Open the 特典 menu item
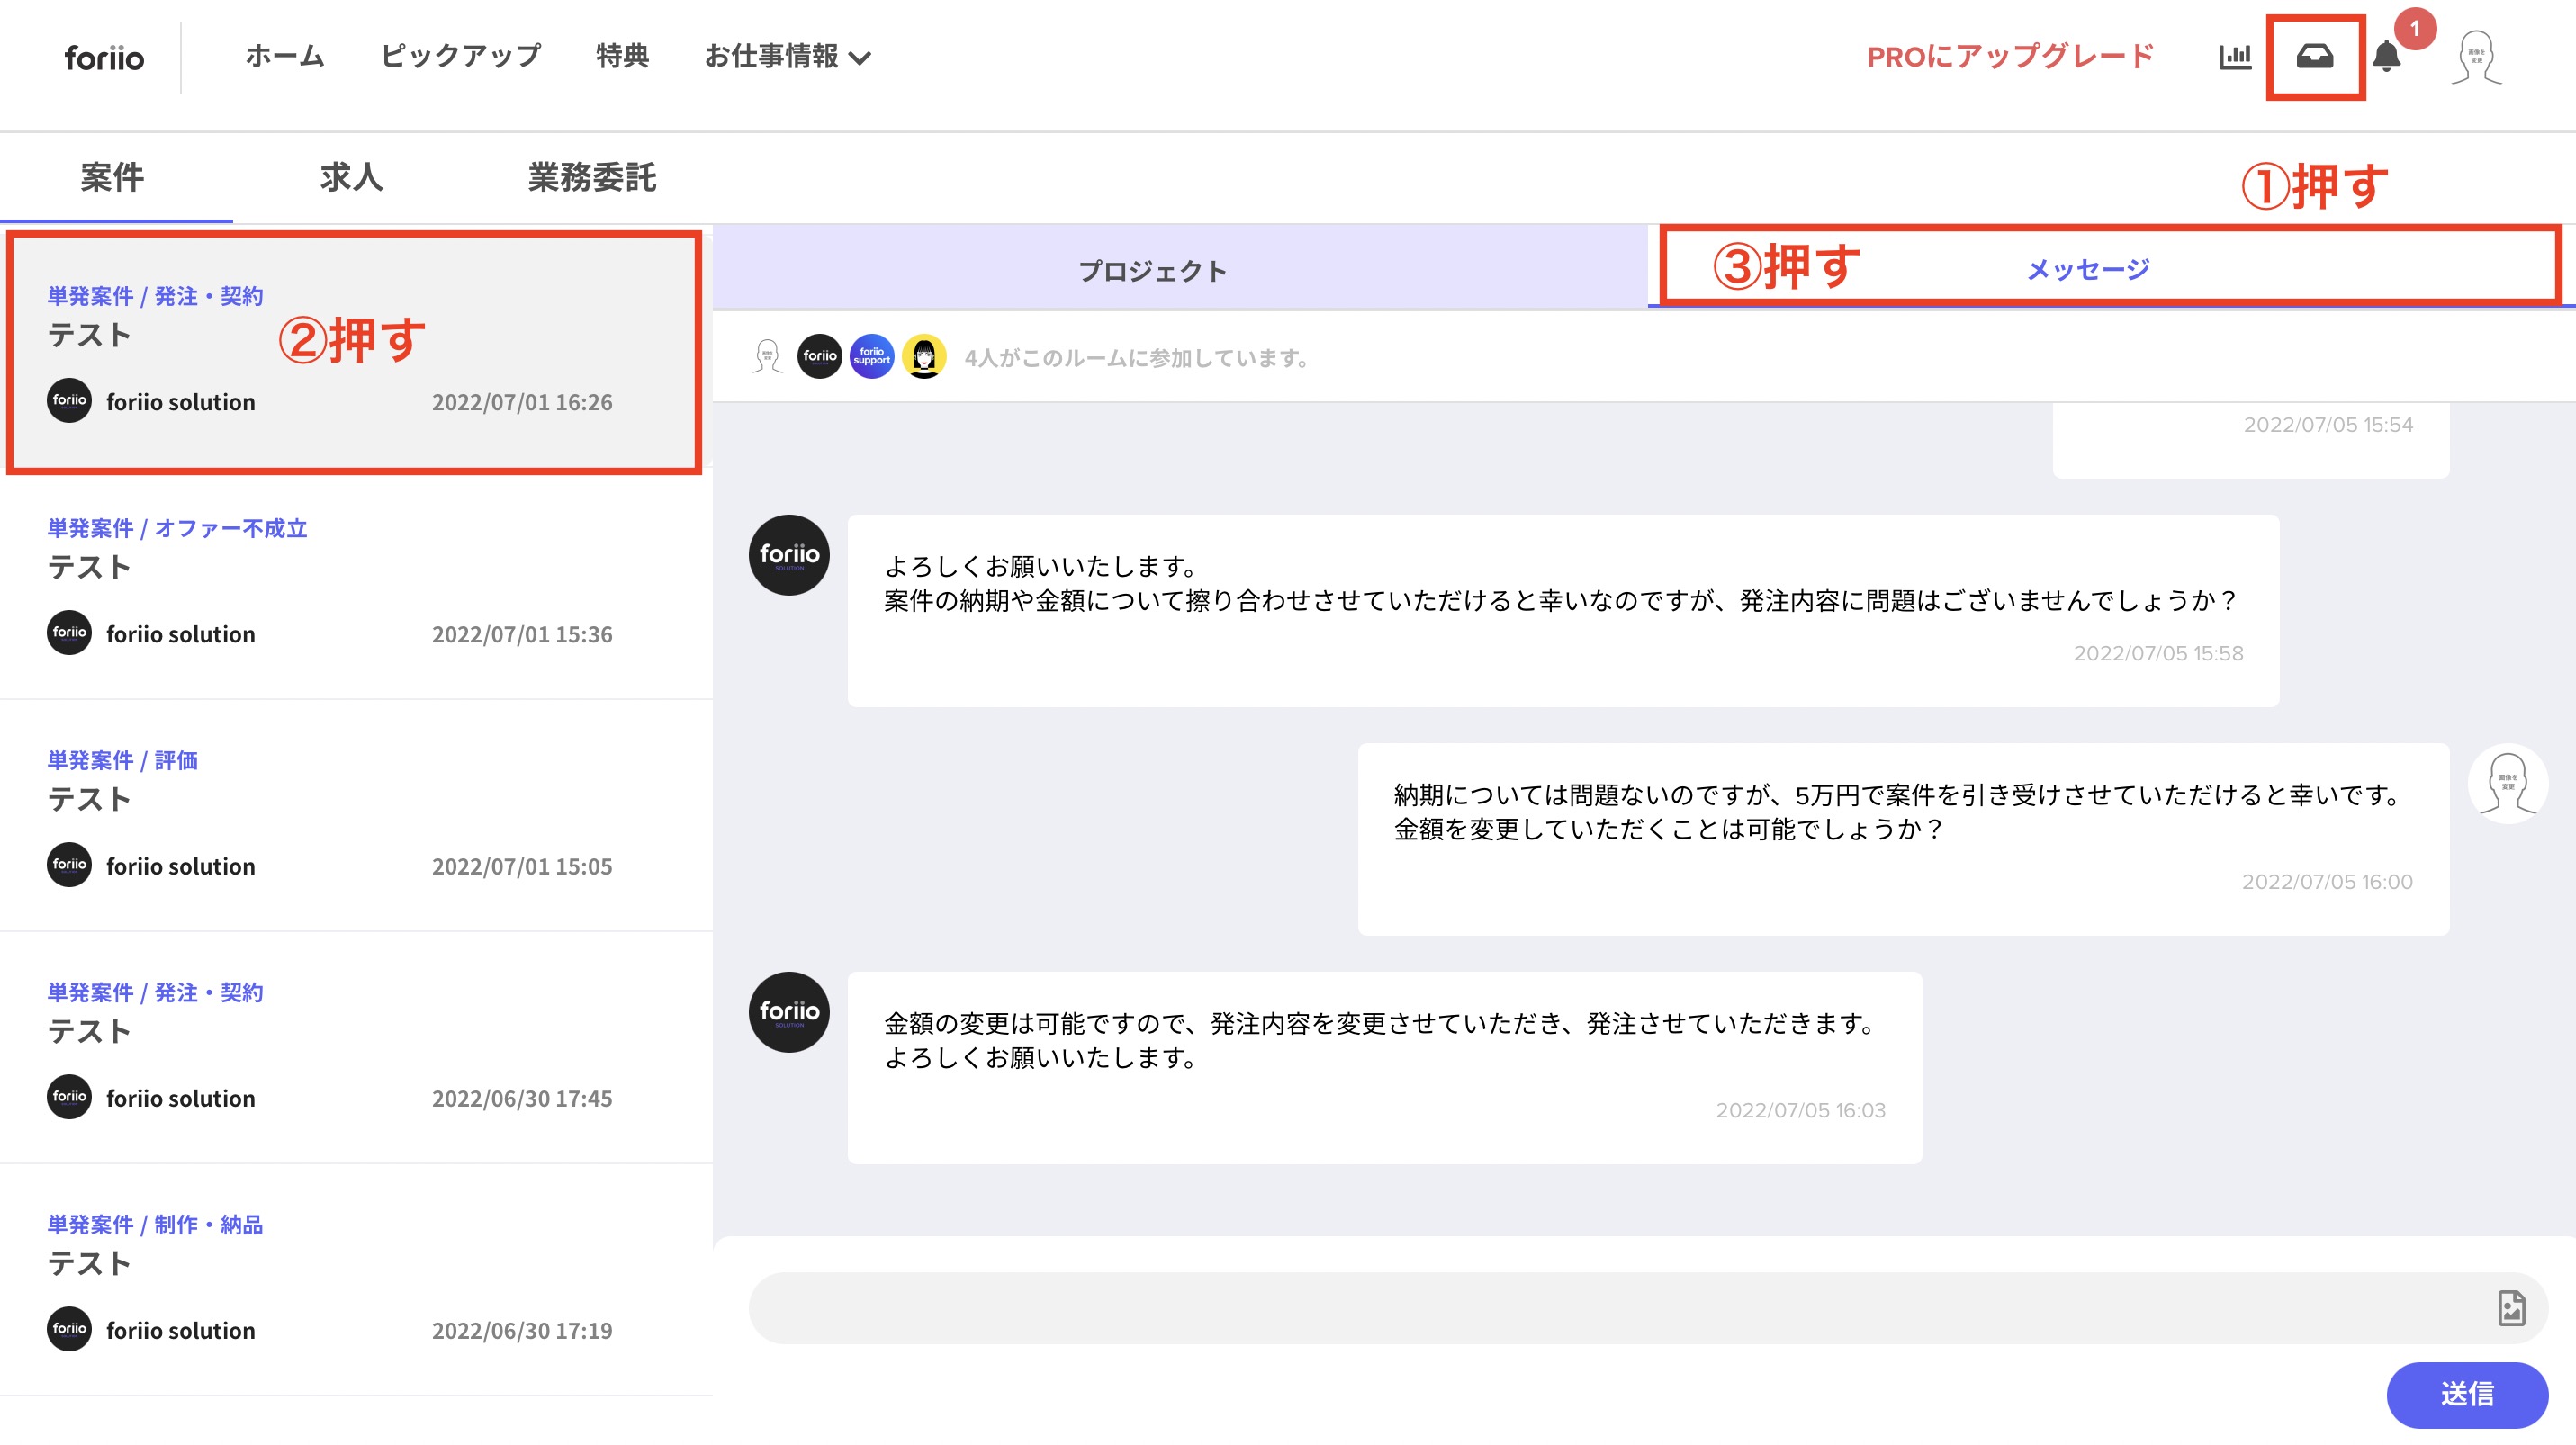This screenshot has width=2576, height=1445. point(622,57)
